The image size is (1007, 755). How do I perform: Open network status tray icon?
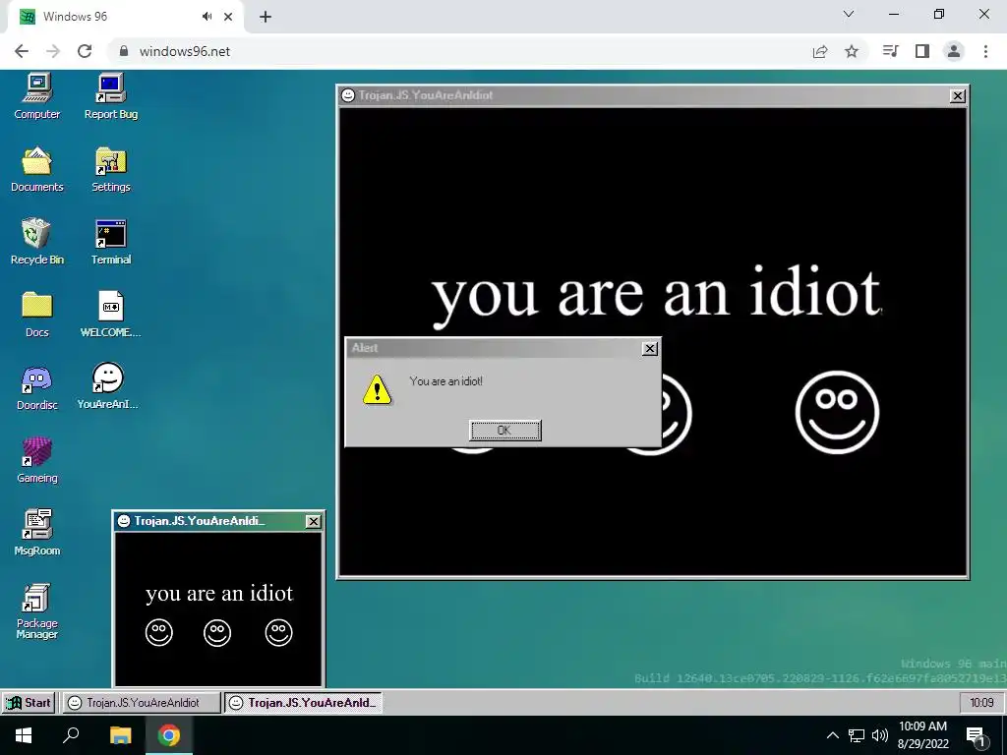[x=857, y=735]
